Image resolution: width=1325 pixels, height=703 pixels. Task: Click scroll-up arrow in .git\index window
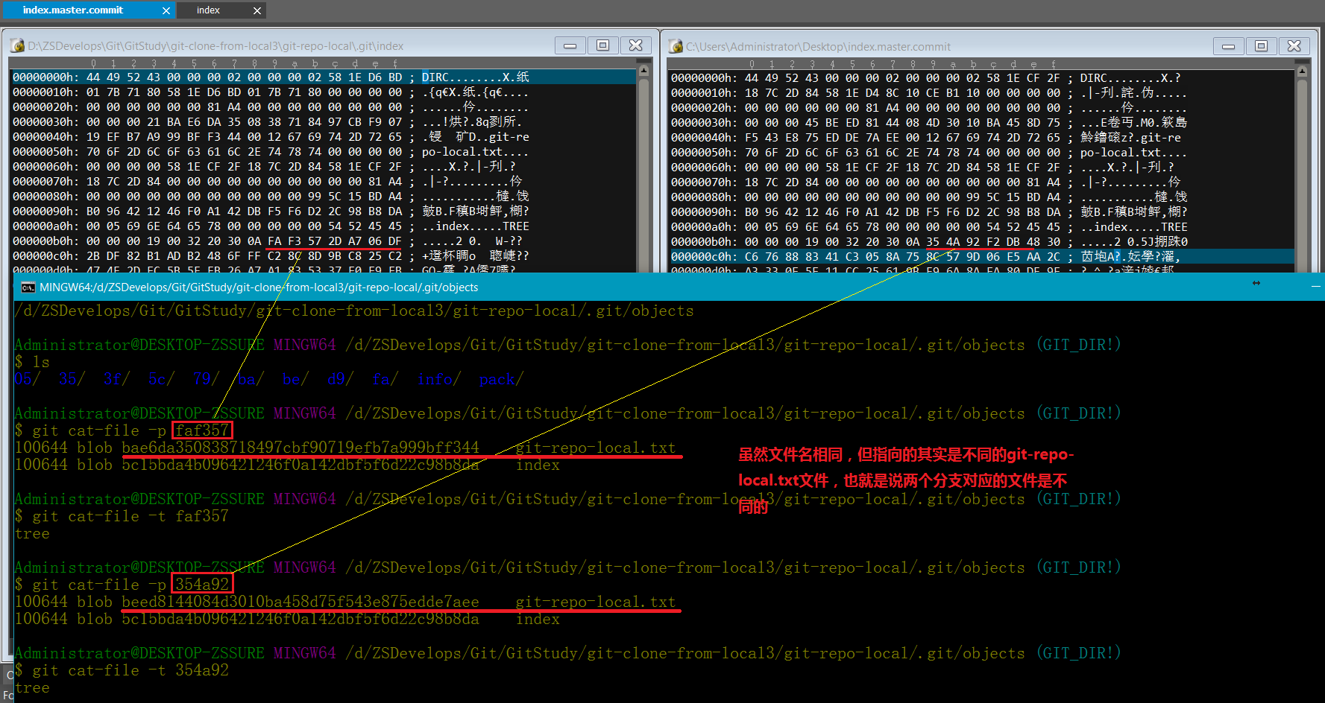pos(643,71)
